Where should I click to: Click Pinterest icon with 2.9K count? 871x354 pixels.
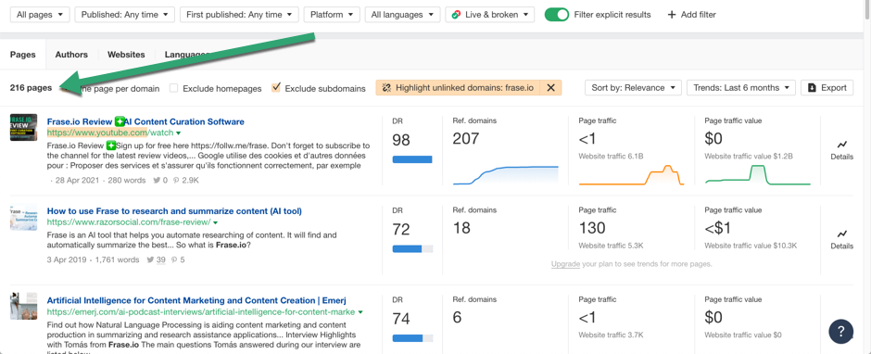[176, 181]
